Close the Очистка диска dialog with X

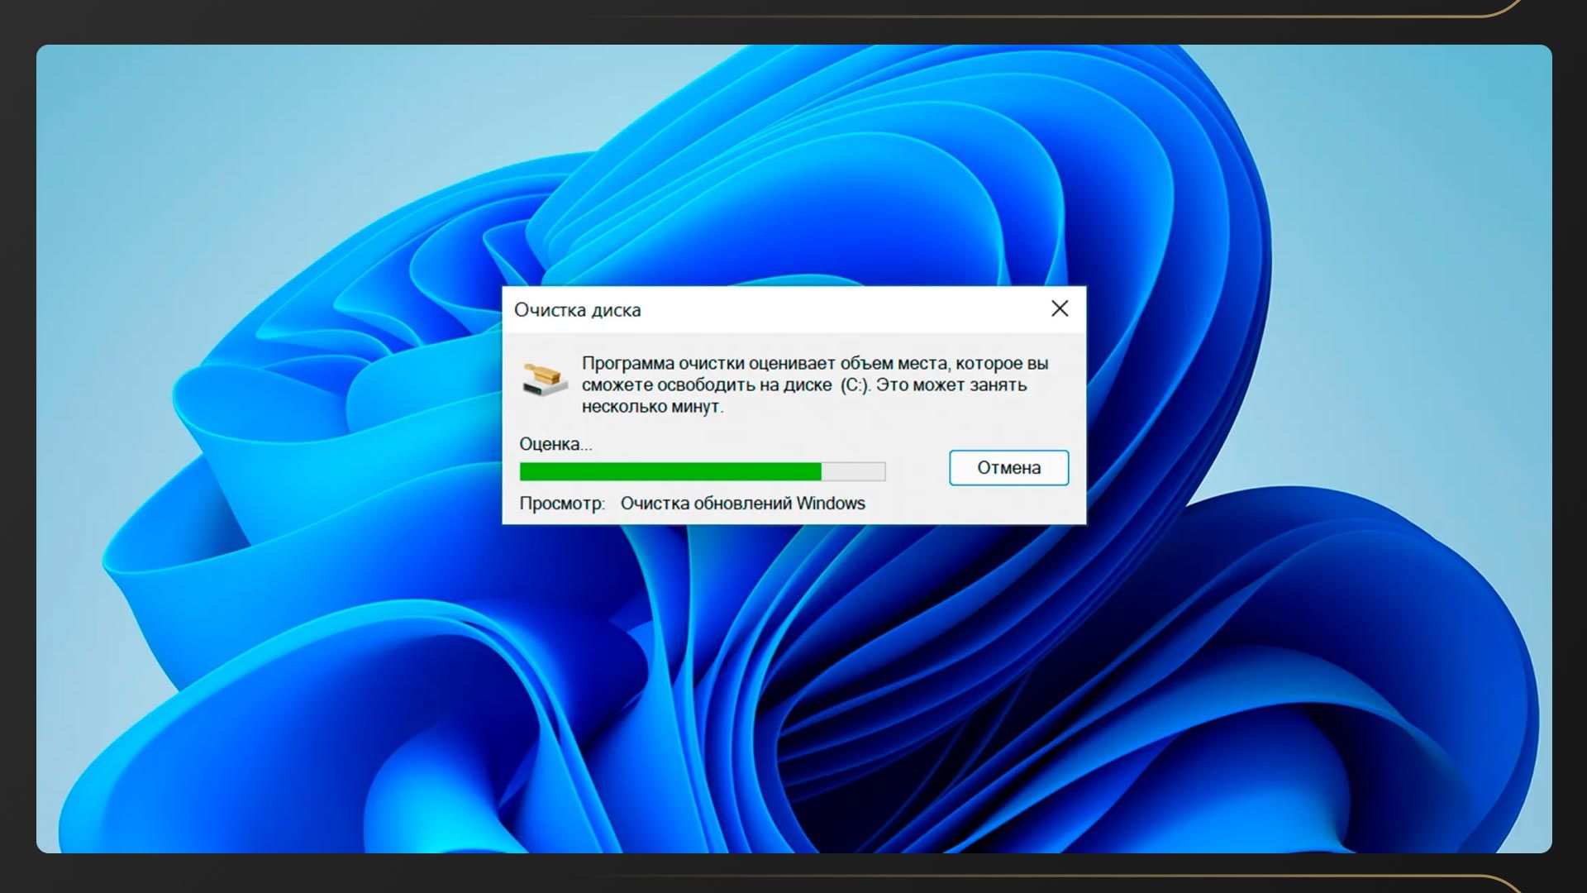pyautogui.click(x=1060, y=308)
